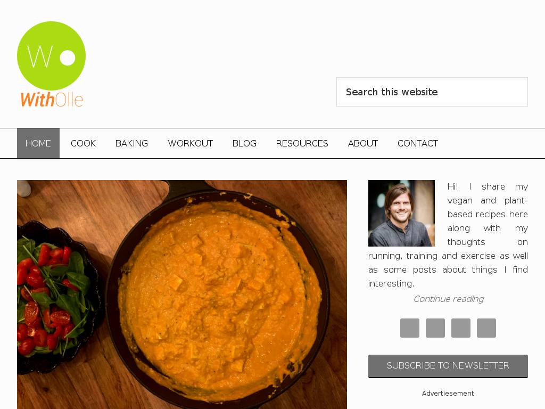The width and height of the screenshot is (545, 409).
Task: Open the author portrait photo
Action: (x=401, y=213)
